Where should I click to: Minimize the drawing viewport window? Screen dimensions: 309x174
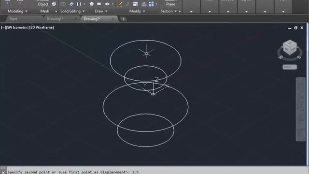tap(290, 28)
